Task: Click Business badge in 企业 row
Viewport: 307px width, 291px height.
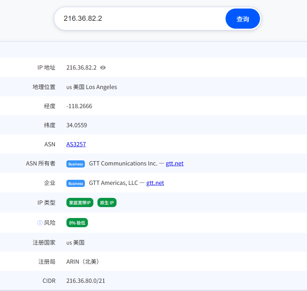Action: 76,184
